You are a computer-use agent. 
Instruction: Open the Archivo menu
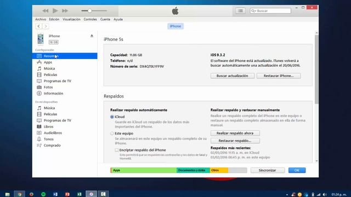point(41,20)
